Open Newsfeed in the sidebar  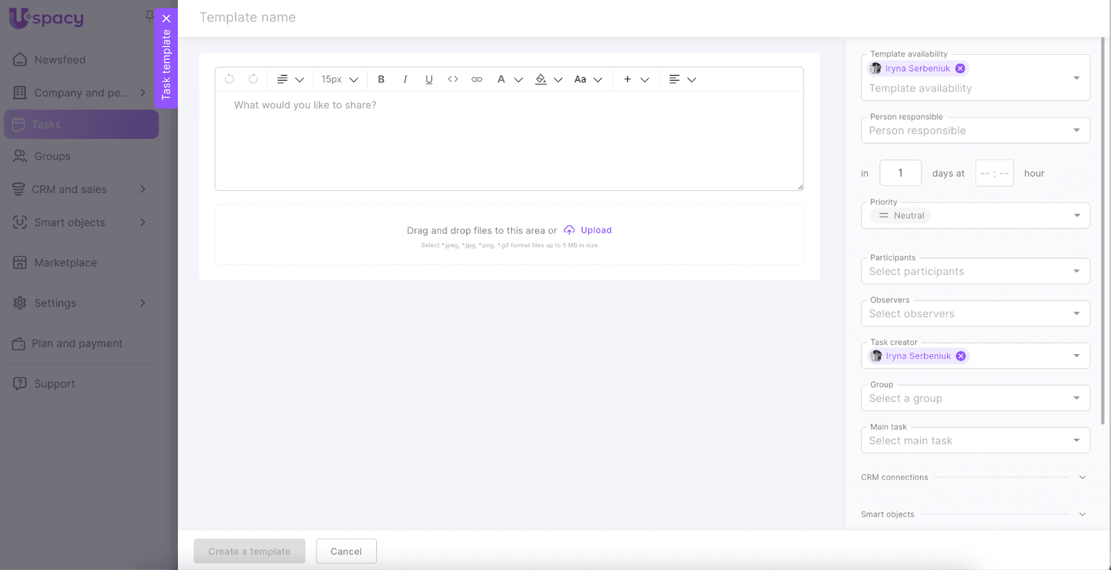[x=60, y=60]
